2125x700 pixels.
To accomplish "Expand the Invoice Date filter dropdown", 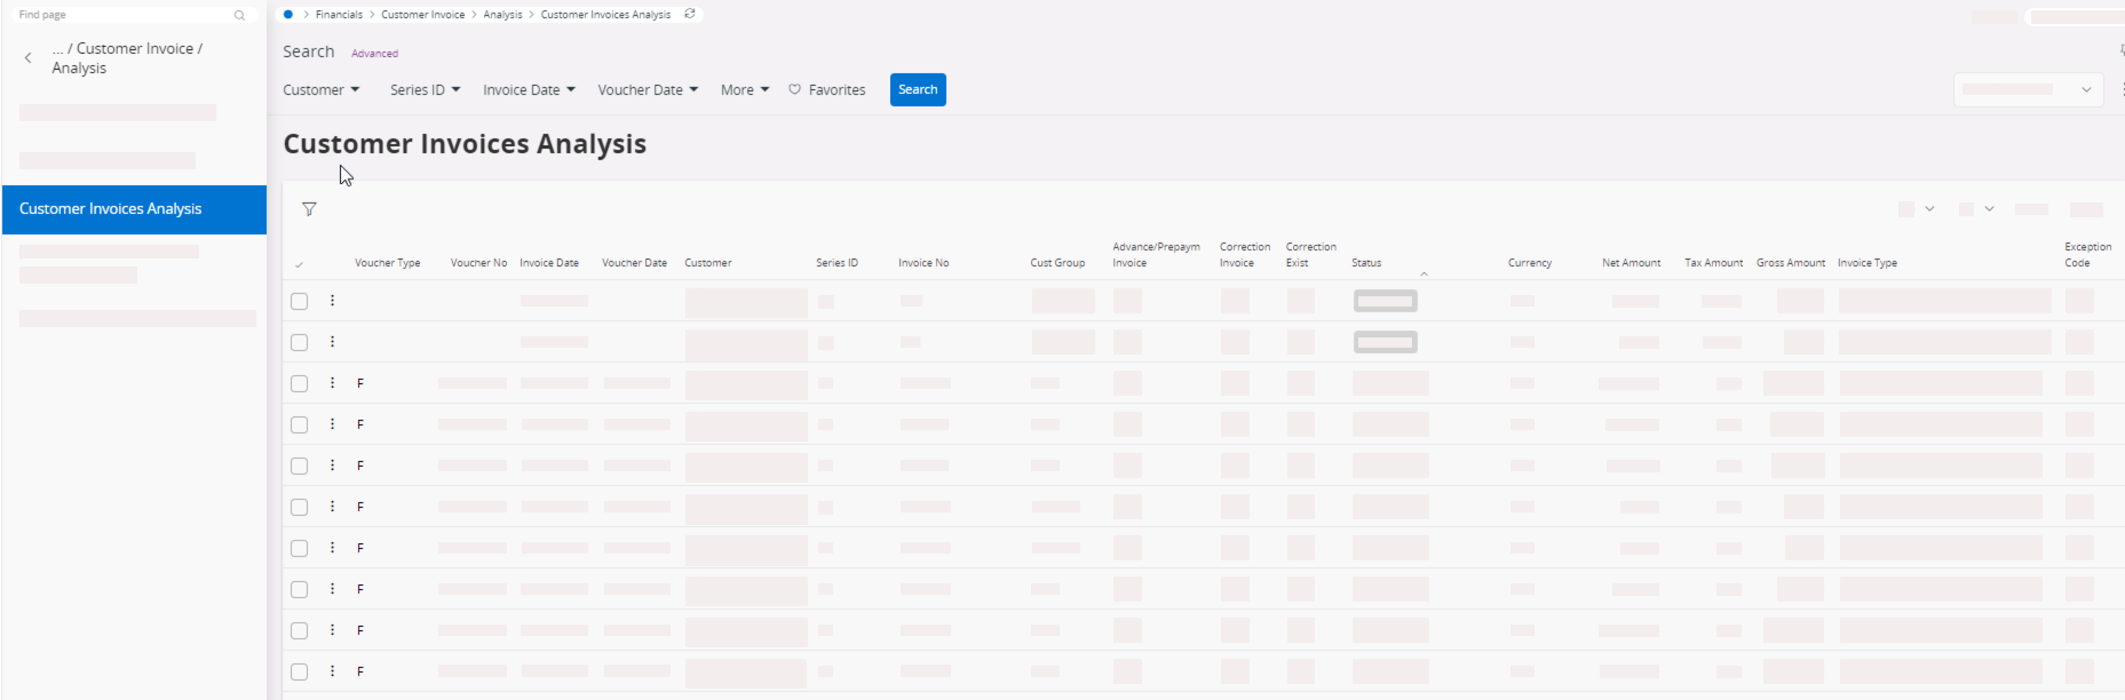I will click(529, 90).
